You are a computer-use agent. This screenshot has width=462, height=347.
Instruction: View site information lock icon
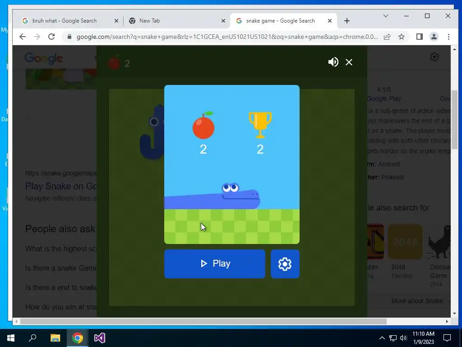(69, 37)
